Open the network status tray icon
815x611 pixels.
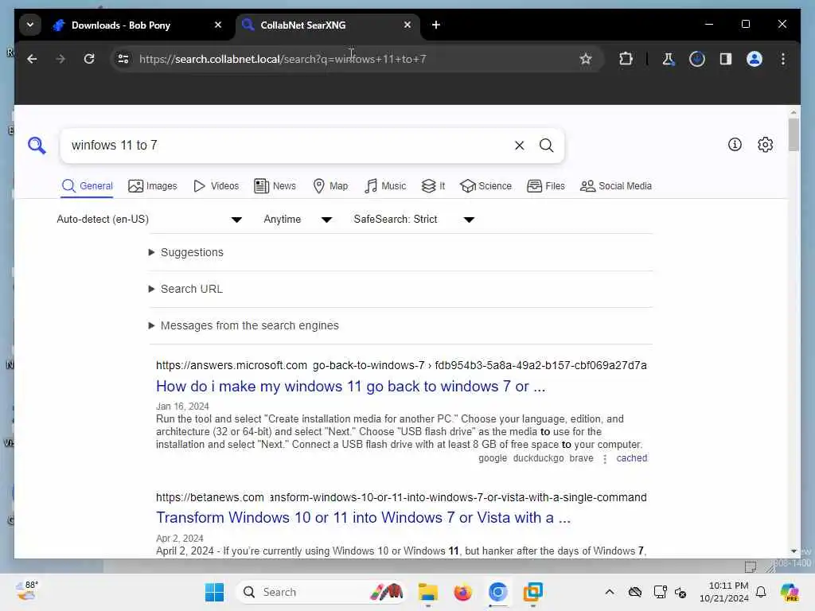point(660,592)
